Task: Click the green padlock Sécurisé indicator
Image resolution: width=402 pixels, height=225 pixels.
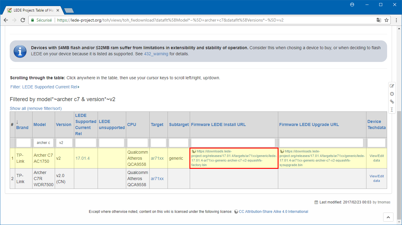Action: point(41,20)
